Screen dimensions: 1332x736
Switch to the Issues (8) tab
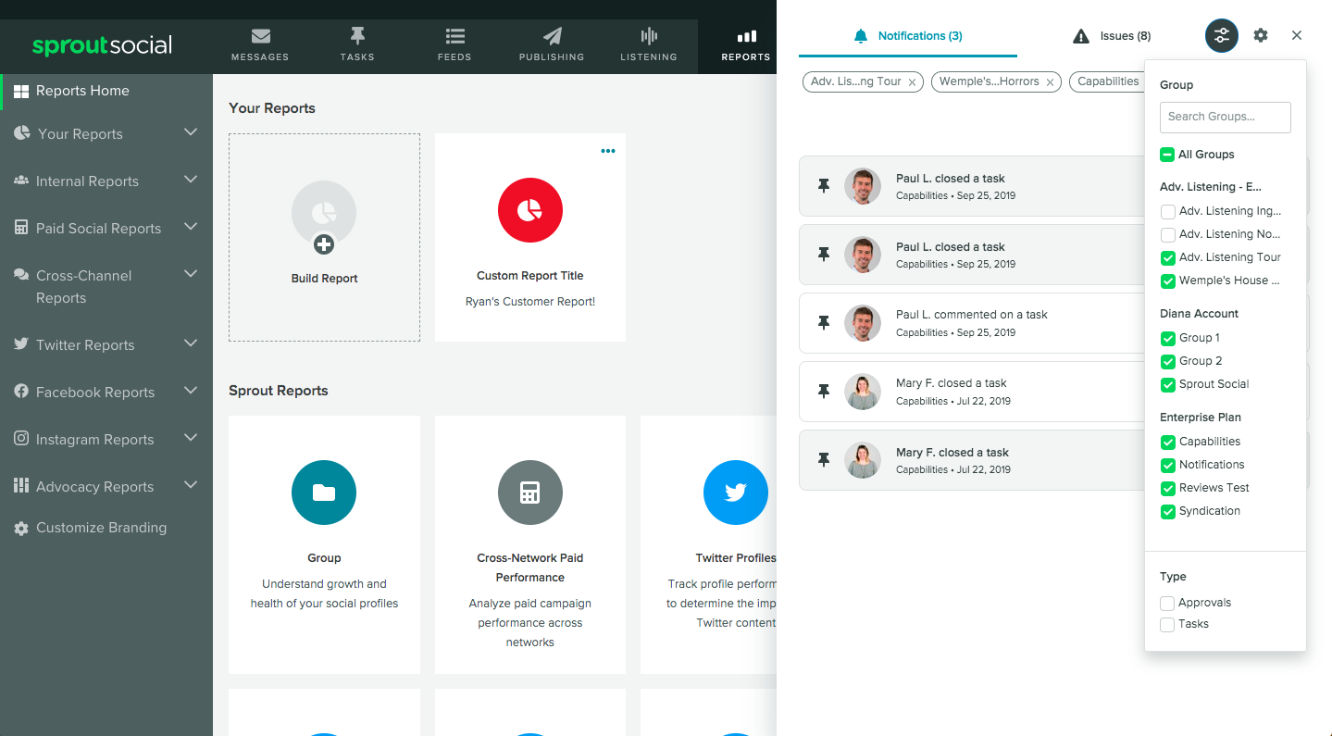tap(1113, 36)
